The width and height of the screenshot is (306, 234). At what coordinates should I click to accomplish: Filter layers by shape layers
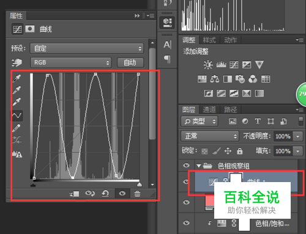[271, 122]
